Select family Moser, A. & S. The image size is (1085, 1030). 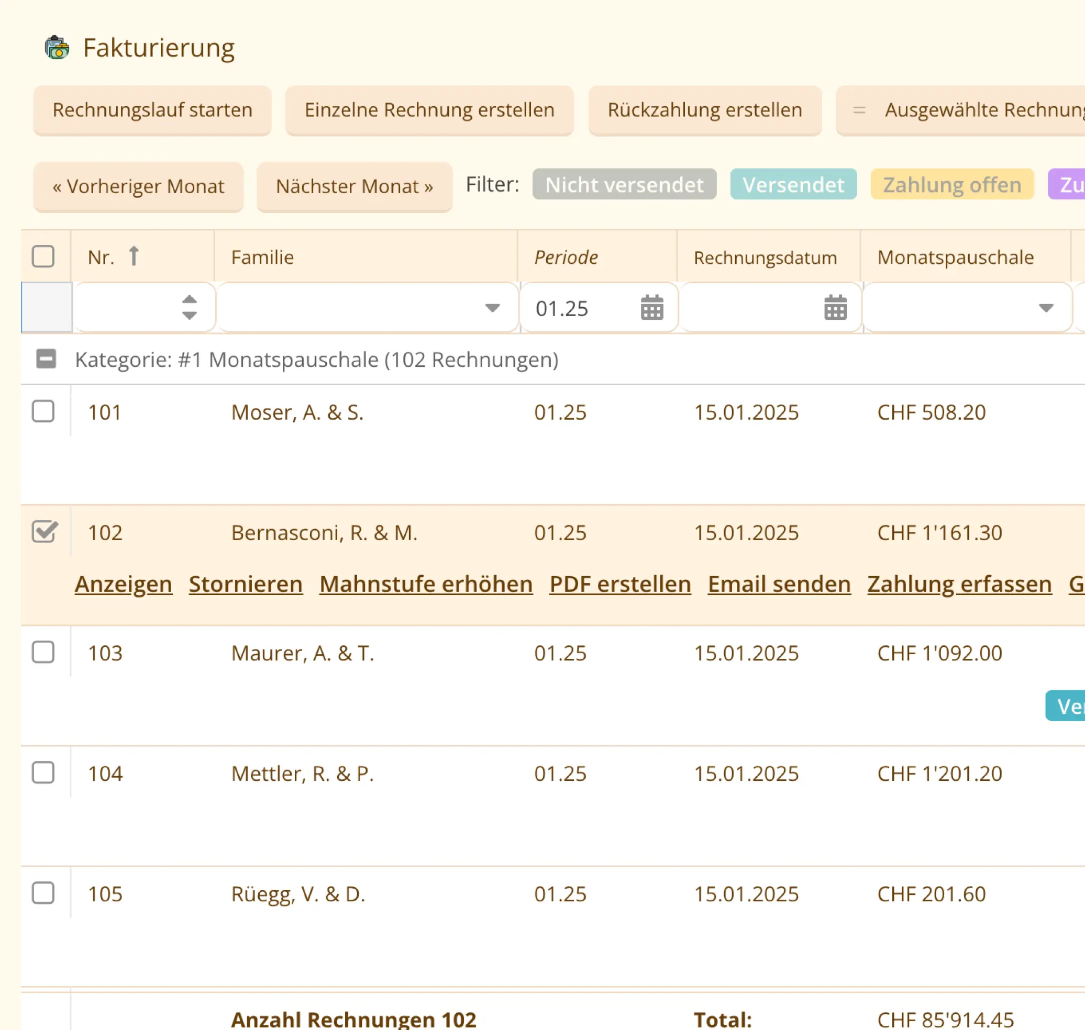(297, 412)
